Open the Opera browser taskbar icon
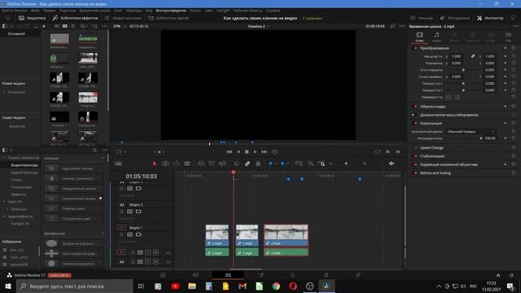This screenshot has height=293, width=521. click(293, 286)
